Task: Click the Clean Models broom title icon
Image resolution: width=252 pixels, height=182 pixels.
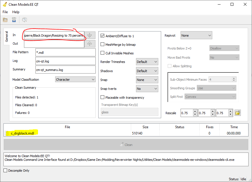Action: (5, 4)
